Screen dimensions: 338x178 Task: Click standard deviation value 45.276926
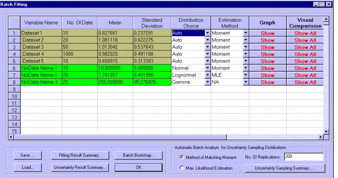pyautogui.click(x=152, y=82)
